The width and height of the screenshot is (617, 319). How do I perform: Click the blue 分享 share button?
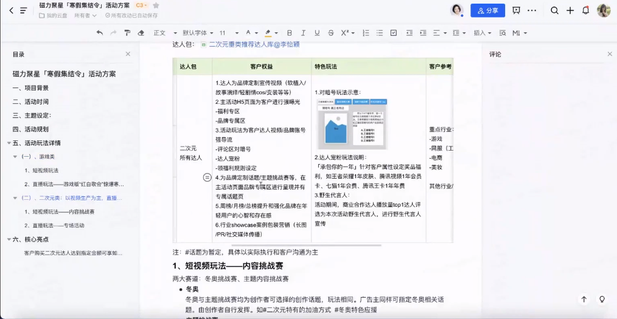(x=487, y=10)
